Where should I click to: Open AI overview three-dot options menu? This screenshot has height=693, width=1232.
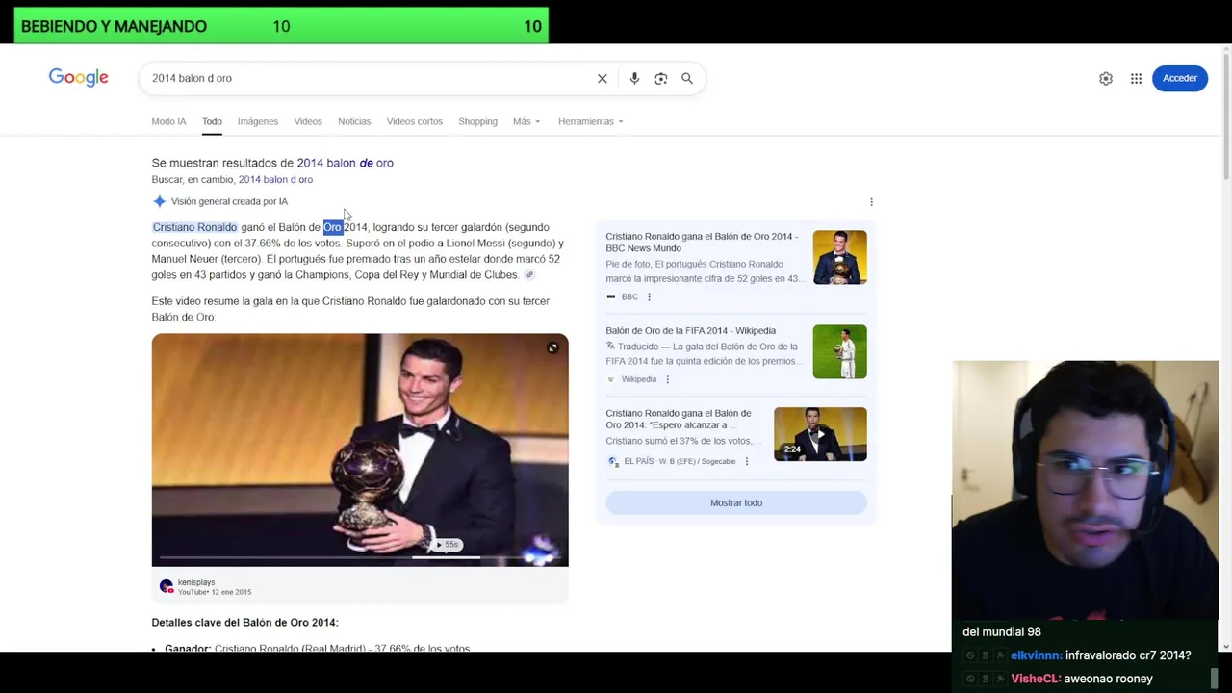(x=871, y=202)
